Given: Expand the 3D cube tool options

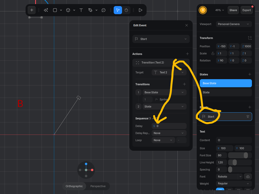Looking at the screenshot, I should pos(74,10).
